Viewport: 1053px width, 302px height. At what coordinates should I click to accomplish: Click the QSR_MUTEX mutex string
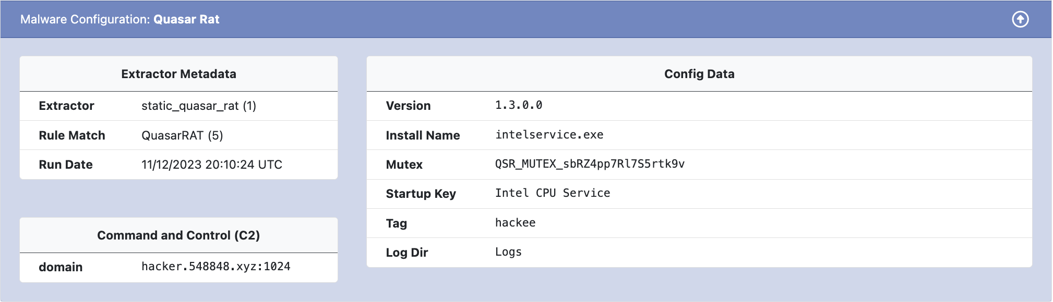point(590,164)
